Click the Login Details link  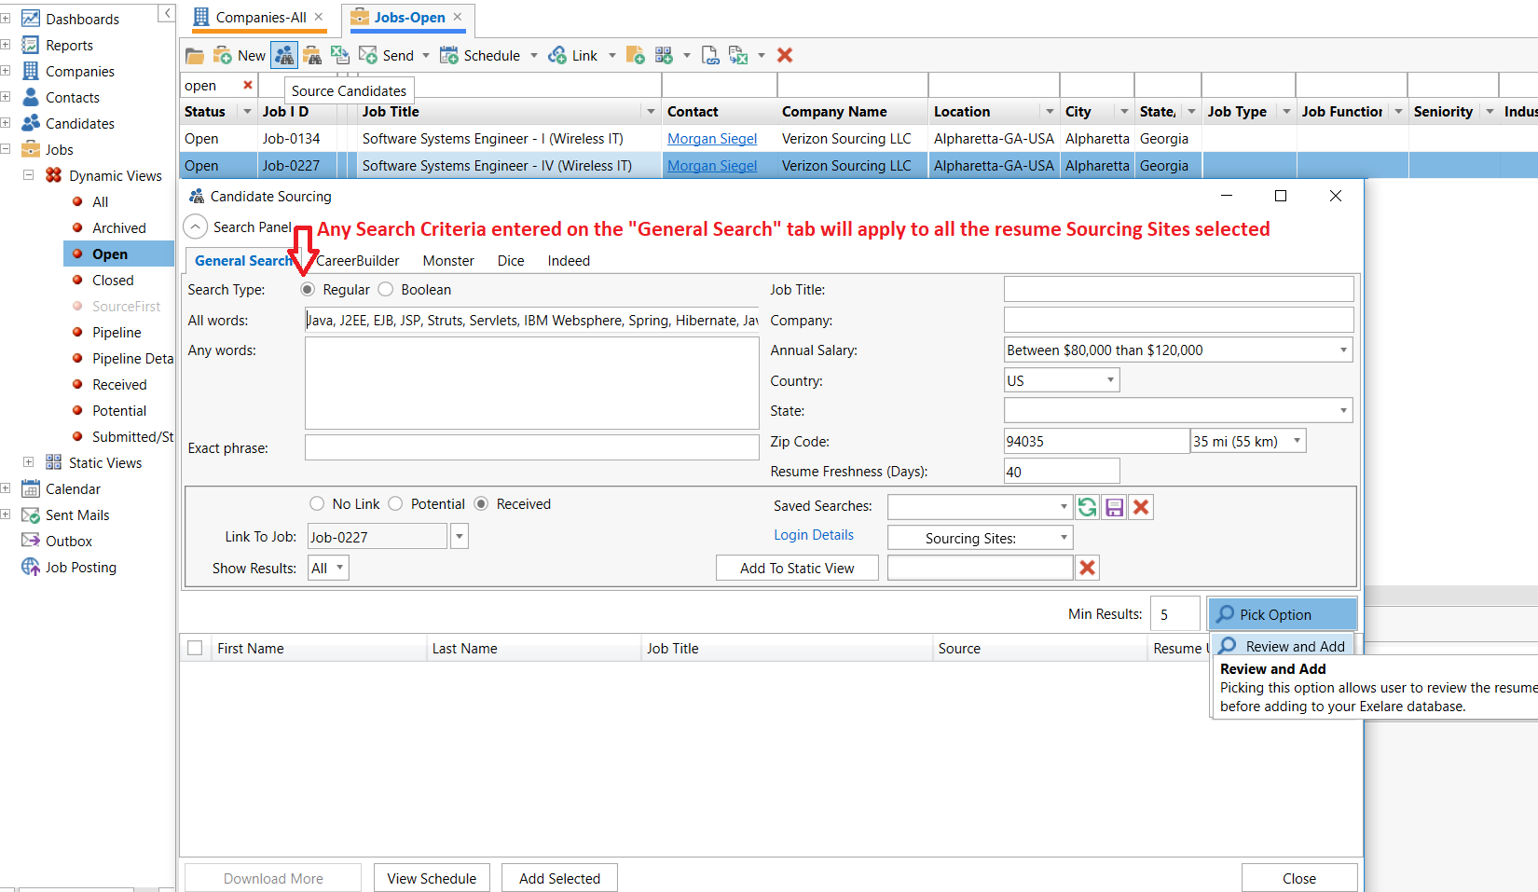pyautogui.click(x=814, y=535)
